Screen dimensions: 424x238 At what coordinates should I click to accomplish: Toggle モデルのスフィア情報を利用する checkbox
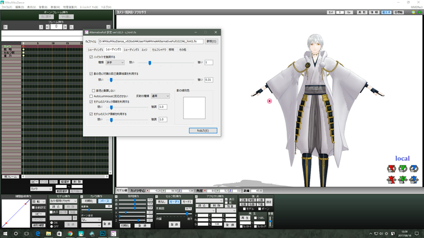click(91, 114)
